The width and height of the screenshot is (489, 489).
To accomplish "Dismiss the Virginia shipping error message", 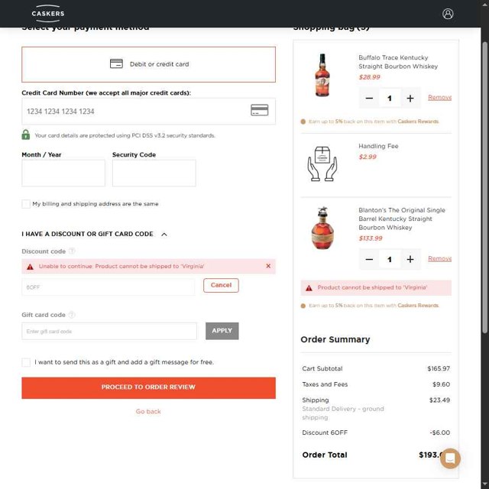I will point(268,266).
